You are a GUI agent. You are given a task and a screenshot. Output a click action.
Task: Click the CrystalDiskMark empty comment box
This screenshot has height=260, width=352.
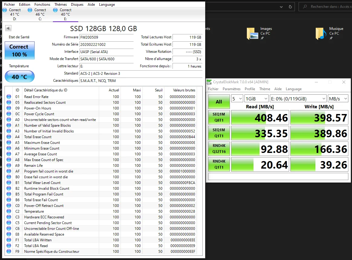[278, 176]
